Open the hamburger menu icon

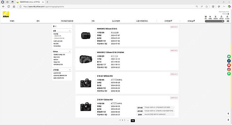click(228, 21)
